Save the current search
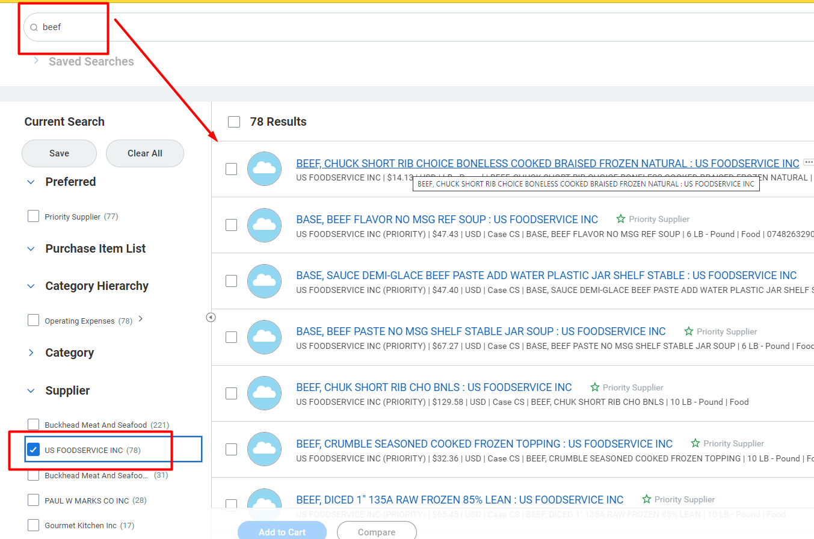This screenshot has height=539, width=814. (59, 153)
